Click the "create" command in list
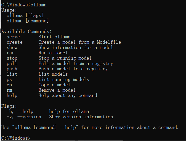186x141 pixels. pyautogui.click(x=15, y=42)
